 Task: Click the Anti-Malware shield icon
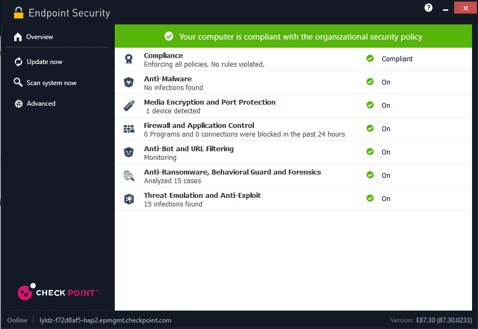(x=128, y=82)
